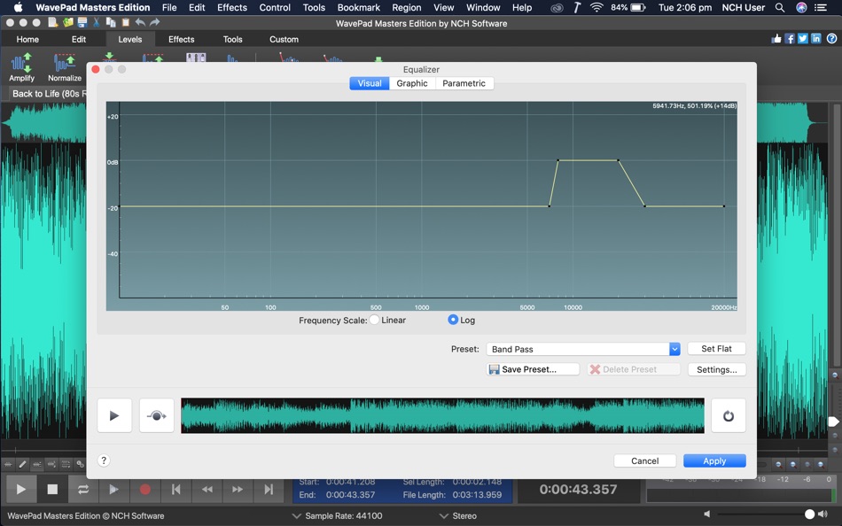Click the Cut scissors icon
Screen dimensions: 842x526
pos(97,22)
